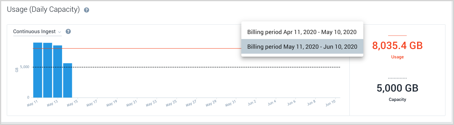Click the red Usage legend label
Screen dimensions: 454x125
pyautogui.click(x=397, y=57)
